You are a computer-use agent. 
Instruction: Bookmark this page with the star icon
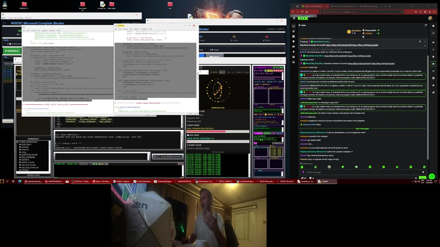(402, 12)
